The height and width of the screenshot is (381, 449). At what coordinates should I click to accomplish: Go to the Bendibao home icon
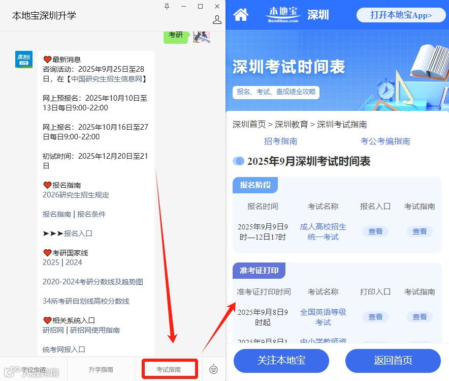pyautogui.click(x=241, y=15)
